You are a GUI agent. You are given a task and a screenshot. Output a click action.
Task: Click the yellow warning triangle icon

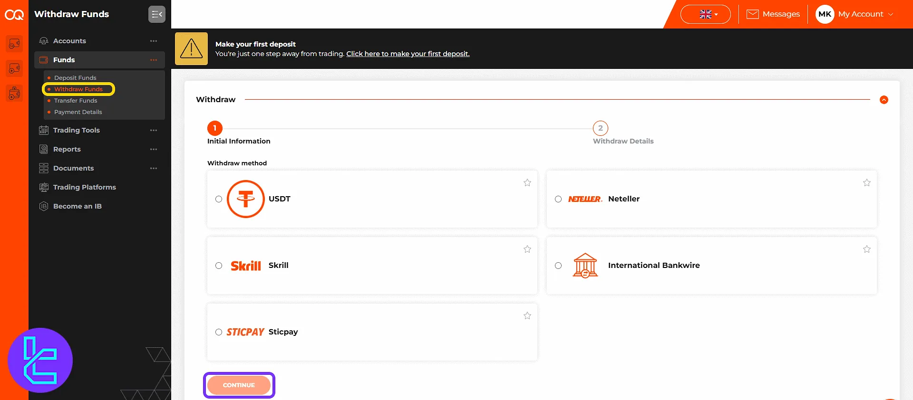[x=191, y=48]
